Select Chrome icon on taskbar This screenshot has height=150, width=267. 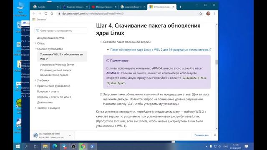(x=83, y=146)
